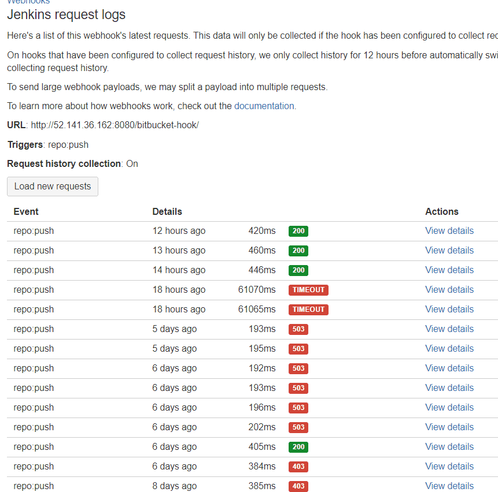
Task: Open details for the 192ms 503 request
Action: pyautogui.click(x=449, y=368)
